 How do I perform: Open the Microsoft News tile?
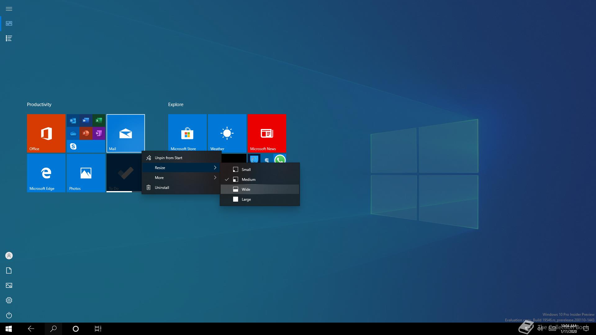(x=267, y=133)
